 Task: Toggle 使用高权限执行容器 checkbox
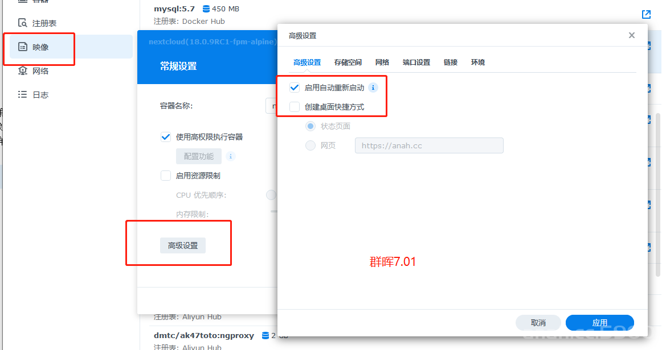[166, 137]
